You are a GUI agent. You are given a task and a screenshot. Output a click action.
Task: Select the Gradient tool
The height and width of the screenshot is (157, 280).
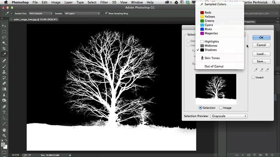[4, 89]
